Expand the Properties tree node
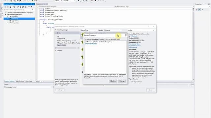The height and width of the screenshot is (118, 211). pos(7,17)
